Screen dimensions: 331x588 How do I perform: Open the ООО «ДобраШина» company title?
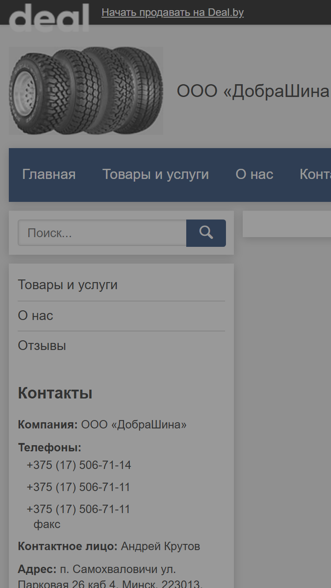point(254,91)
